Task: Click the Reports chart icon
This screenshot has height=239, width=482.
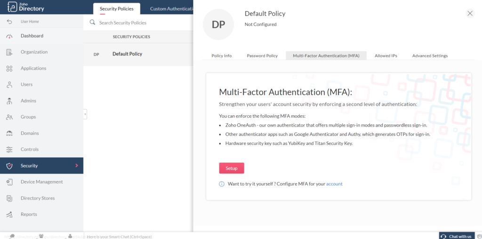Action: click(9, 215)
